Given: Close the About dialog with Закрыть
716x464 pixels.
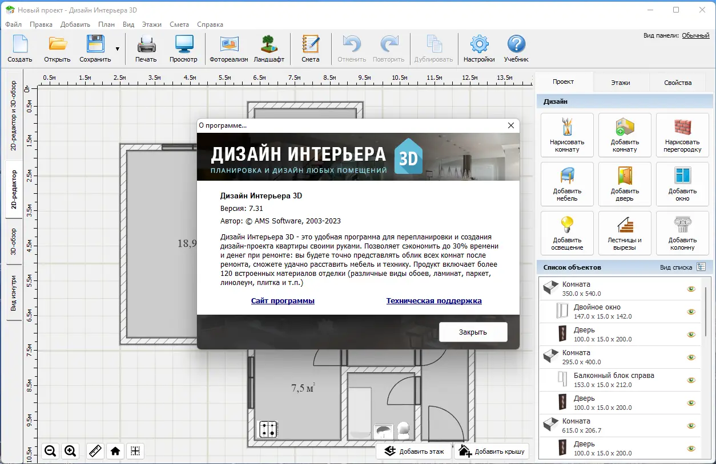Looking at the screenshot, I should coord(473,332).
